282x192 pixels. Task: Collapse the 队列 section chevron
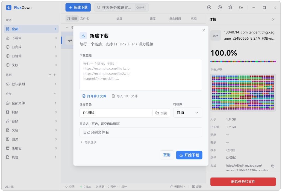(50, 75)
